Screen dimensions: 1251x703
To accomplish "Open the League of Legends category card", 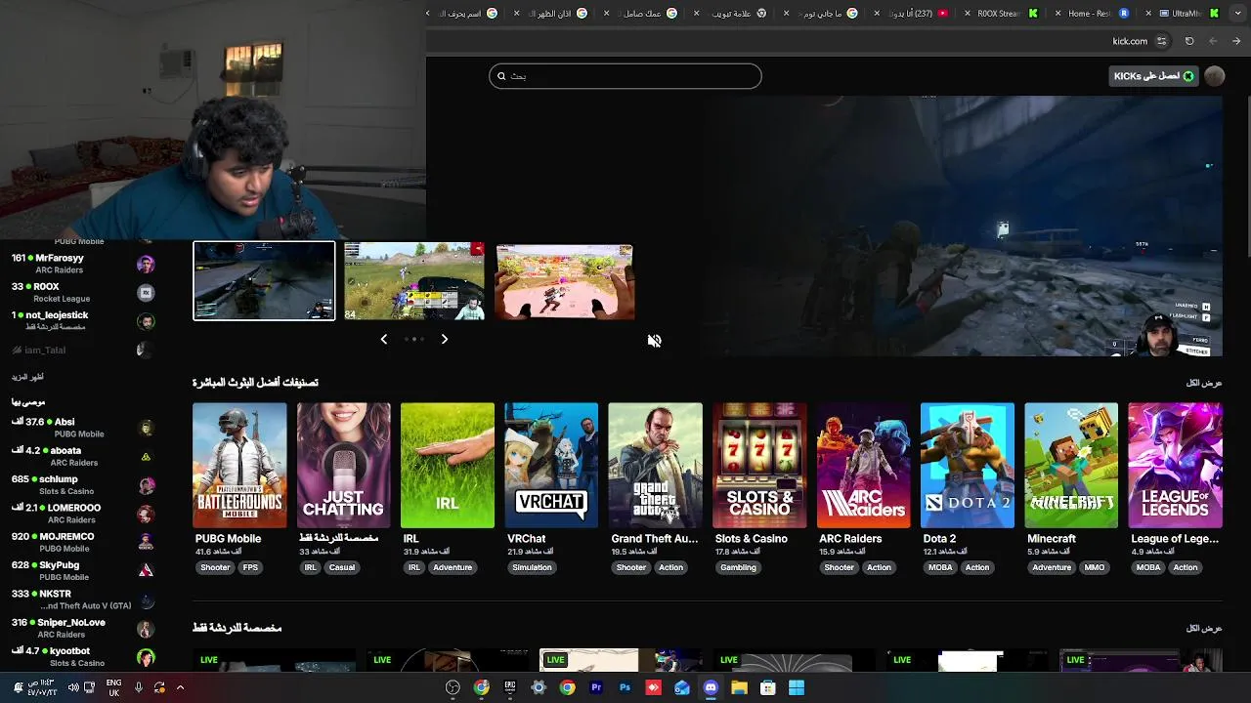I will tap(1176, 466).
